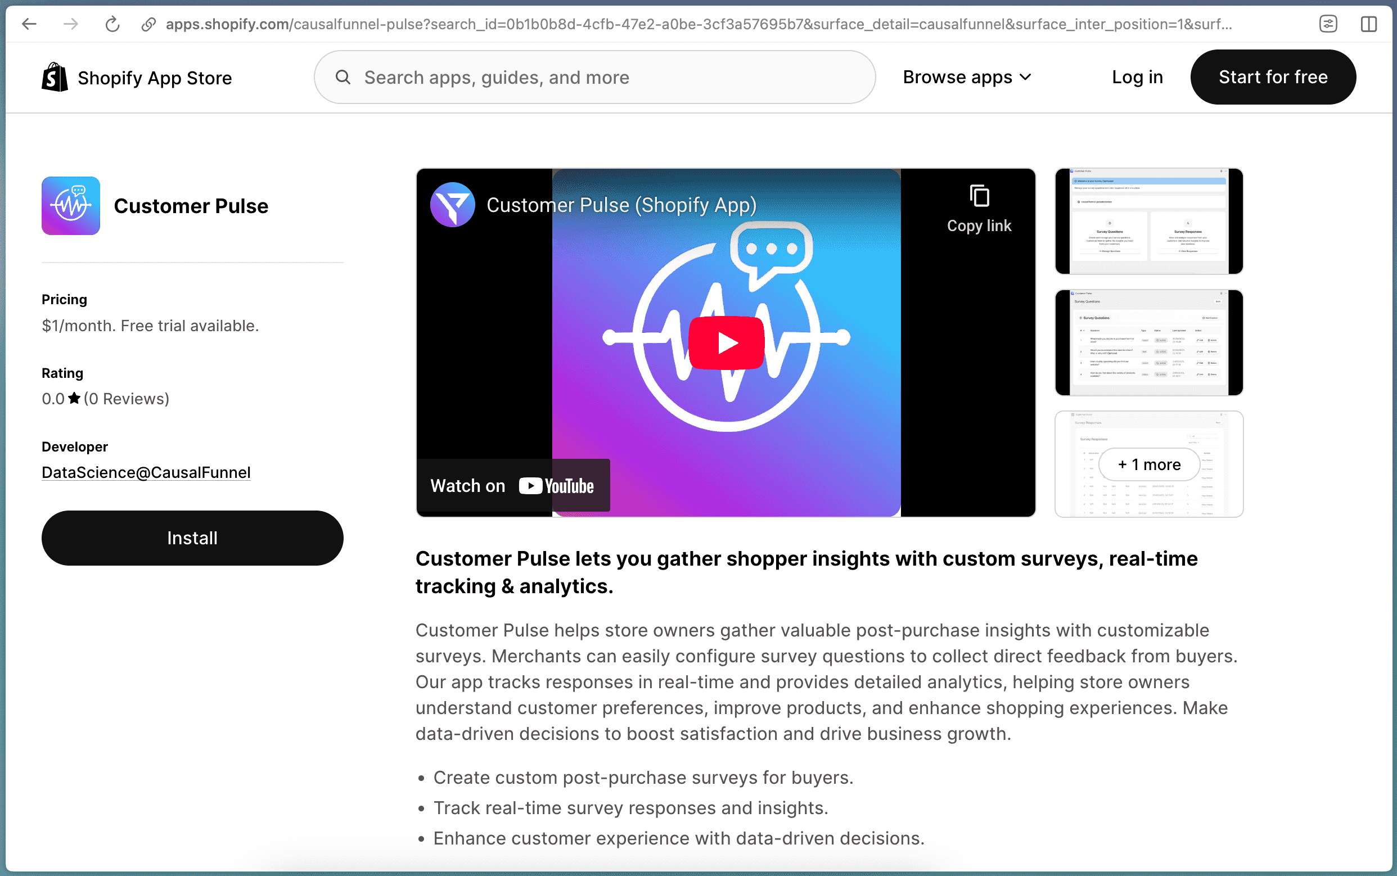Toggle the browser sidebar panel icon
This screenshot has width=1397, height=876.
[x=1369, y=24]
